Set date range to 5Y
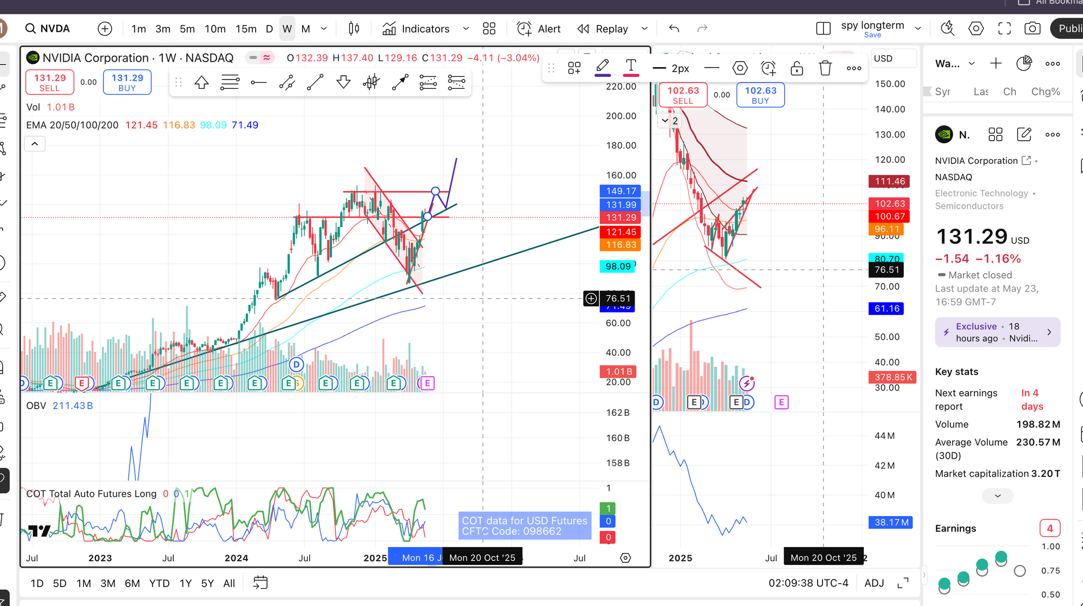Screen dimensions: 1083x606 coord(207,583)
